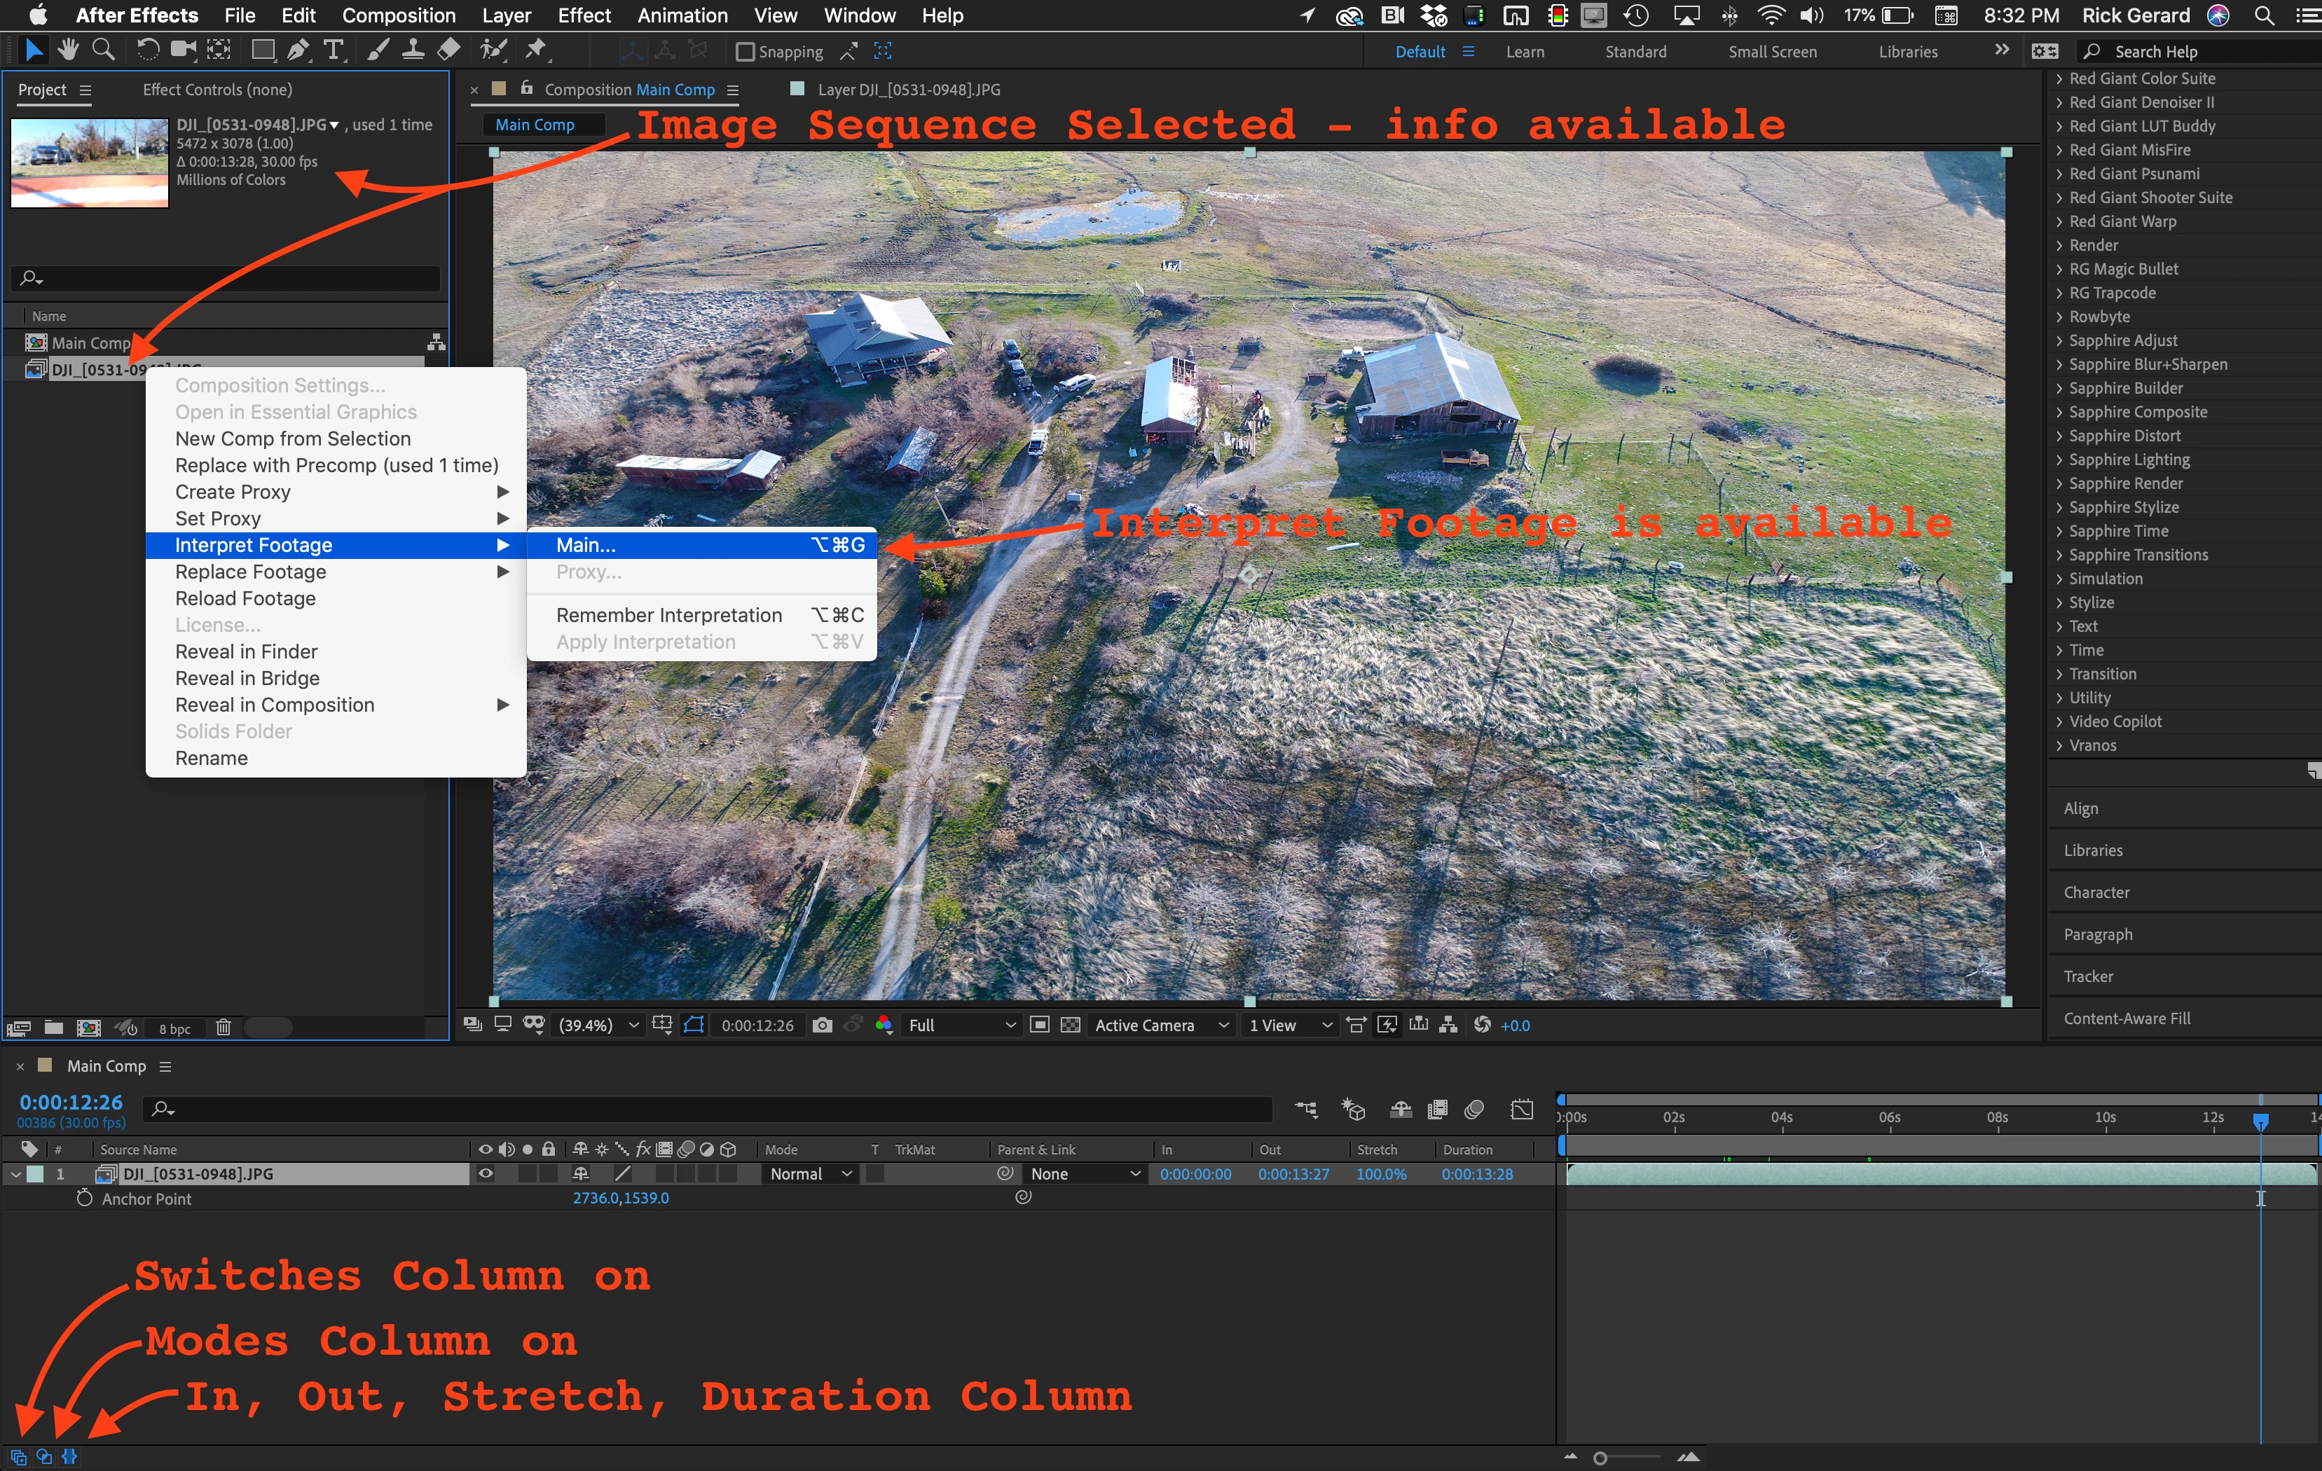Delete selected item with trash icon
Image resolution: width=2322 pixels, height=1471 pixels.
(224, 1028)
